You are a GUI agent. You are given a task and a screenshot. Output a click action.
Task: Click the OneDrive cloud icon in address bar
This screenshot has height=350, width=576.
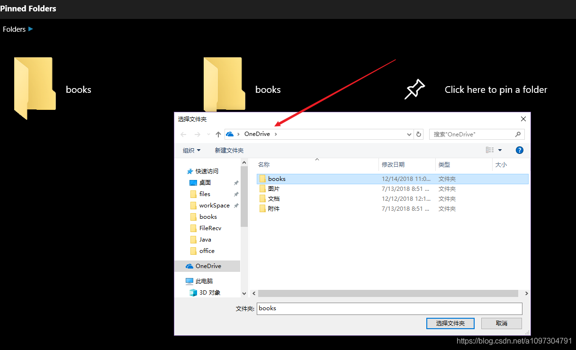point(230,135)
